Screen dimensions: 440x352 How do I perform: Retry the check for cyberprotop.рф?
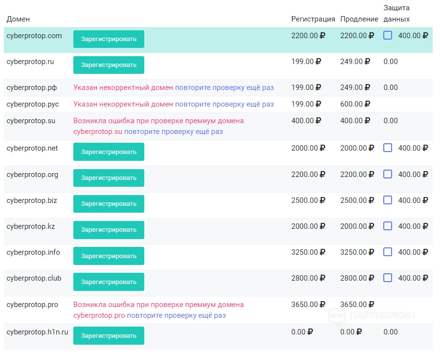224,88
